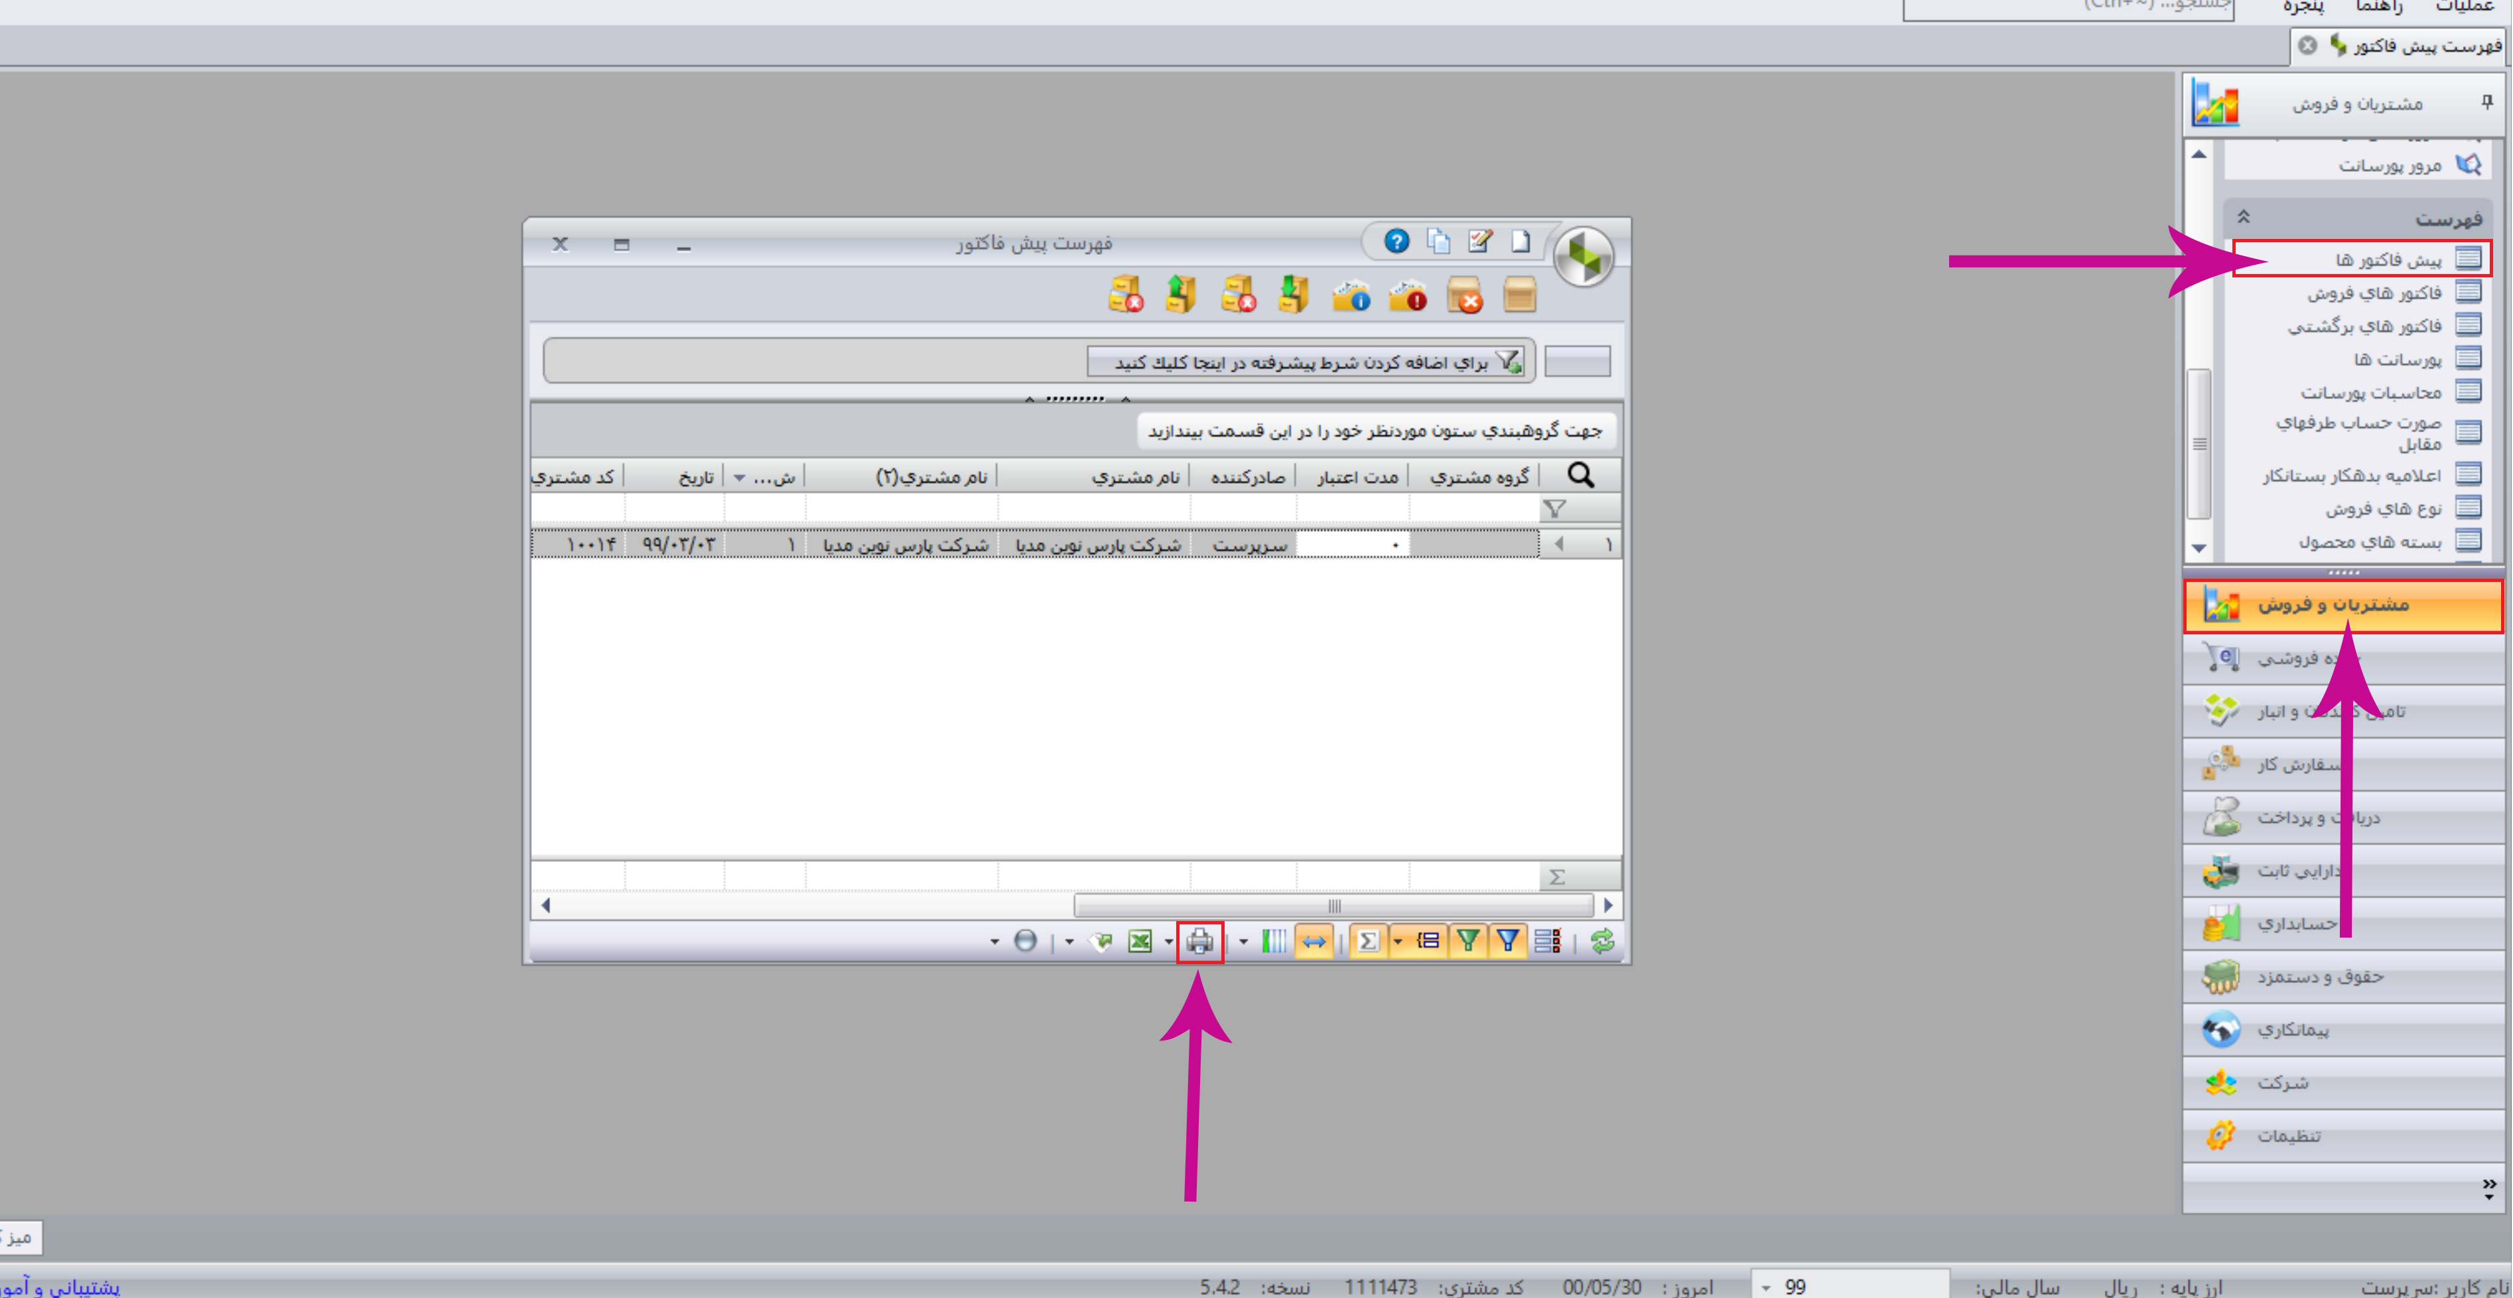This screenshot has height=1298, width=2513.
Task: Click the brown box with orange X icon
Action: coord(1464,295)
